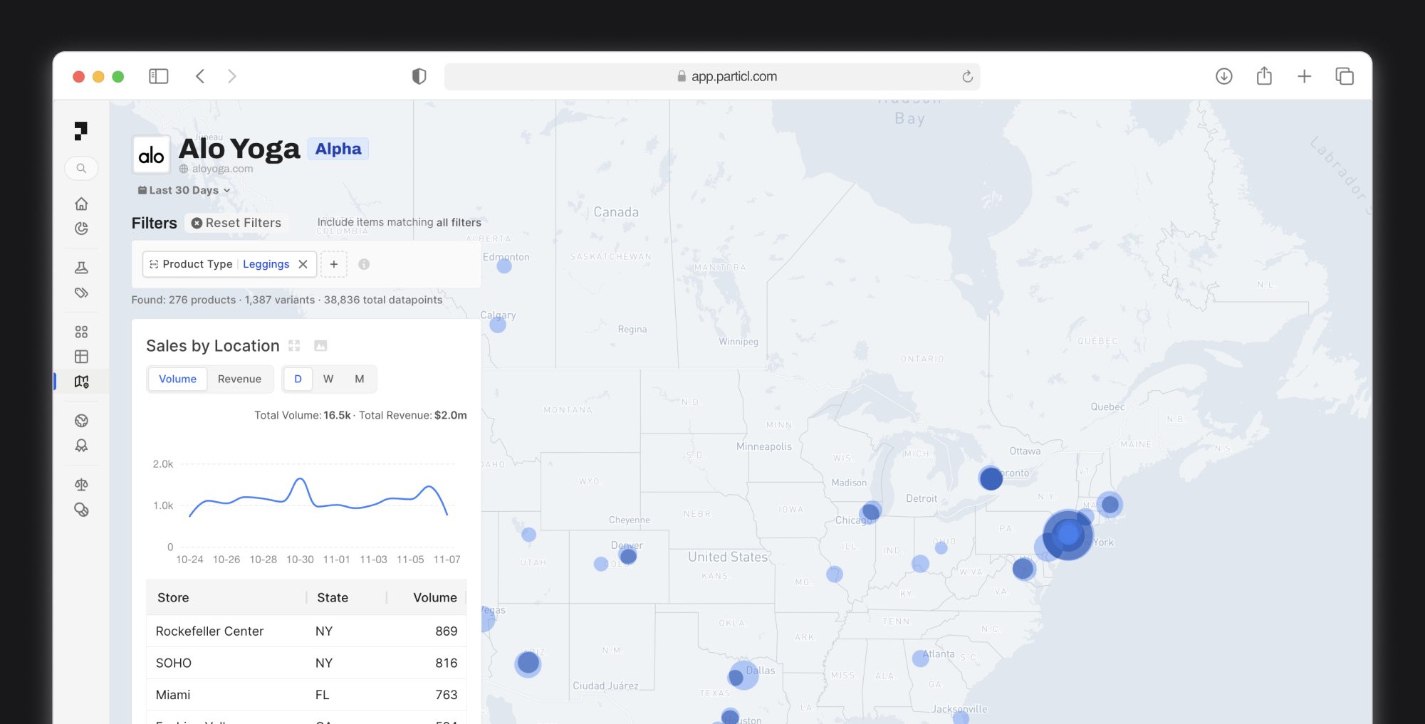Open the award ribbon sidebar icon
The image size is (1425, 724).
(81, 446)
